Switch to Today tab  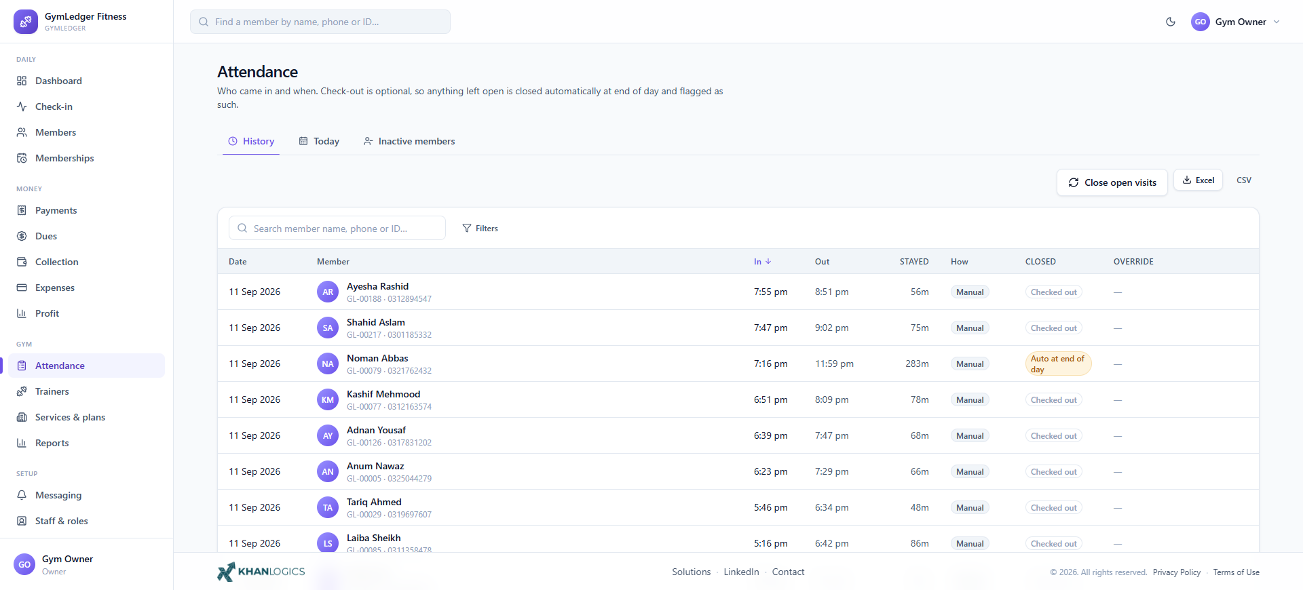319,141
